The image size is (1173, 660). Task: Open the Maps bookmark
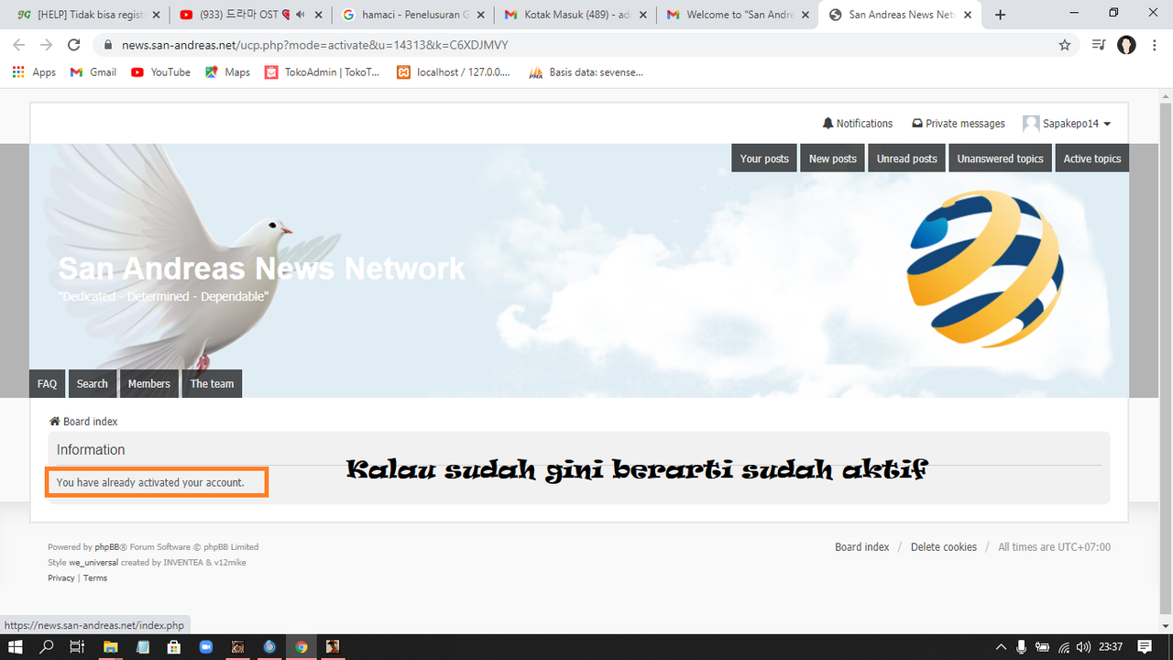[x=227, y=71]
